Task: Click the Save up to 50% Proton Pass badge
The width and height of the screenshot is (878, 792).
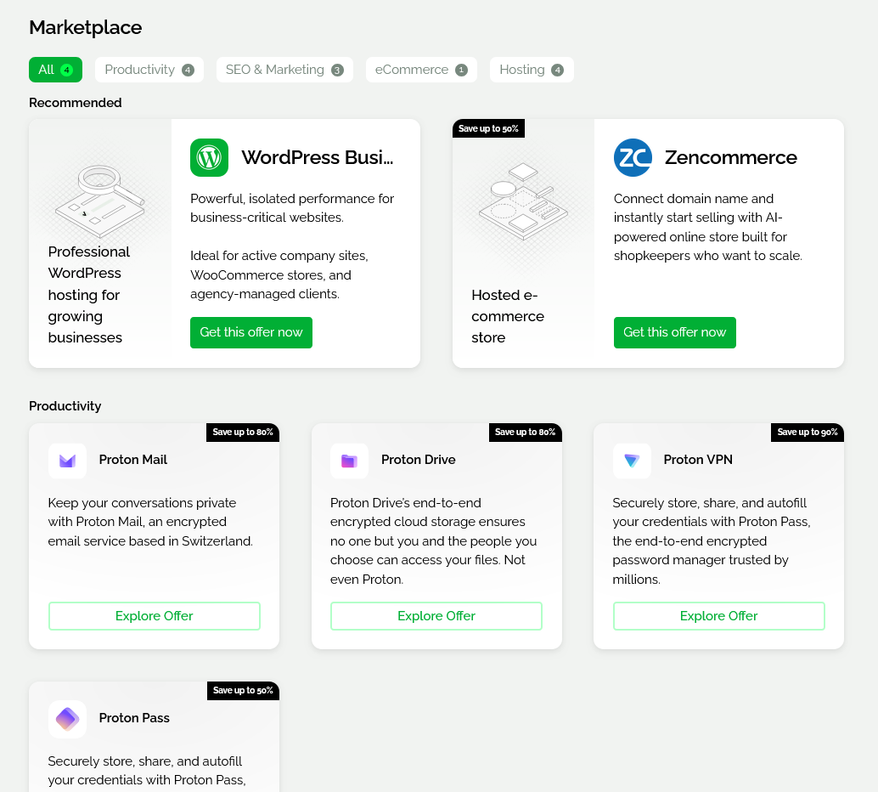Action: [243, 691]
